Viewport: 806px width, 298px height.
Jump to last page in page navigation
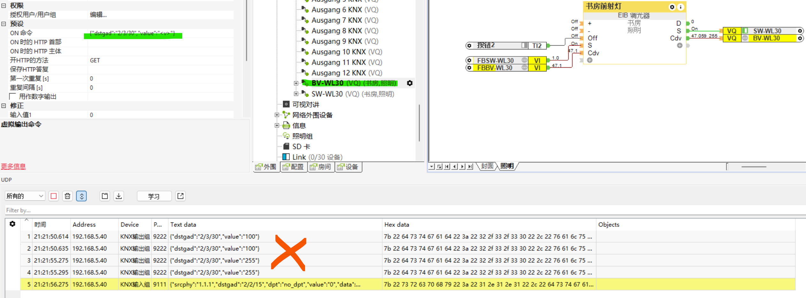470,166
